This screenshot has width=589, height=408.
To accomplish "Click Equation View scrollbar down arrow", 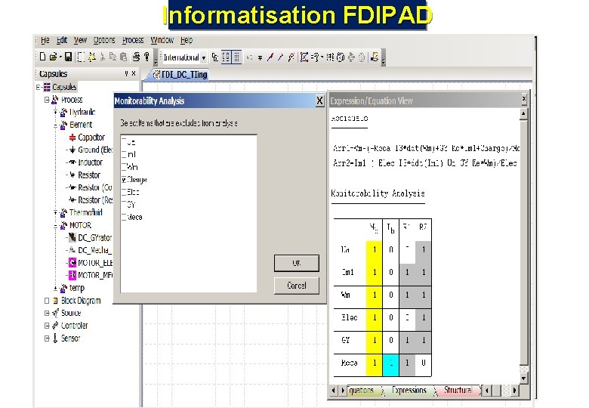I will pyautogui.click(x=523, y=378).
